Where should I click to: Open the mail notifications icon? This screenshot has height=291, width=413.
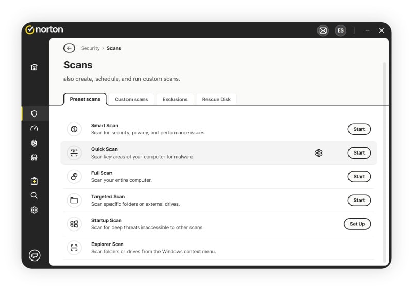point(323,30)
